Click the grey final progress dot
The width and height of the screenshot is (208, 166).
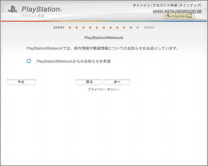pyautogui.click(x=138, y=28)
